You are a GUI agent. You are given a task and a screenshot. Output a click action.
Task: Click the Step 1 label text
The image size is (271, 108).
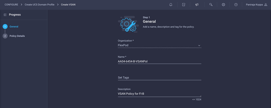coord(146,17)
